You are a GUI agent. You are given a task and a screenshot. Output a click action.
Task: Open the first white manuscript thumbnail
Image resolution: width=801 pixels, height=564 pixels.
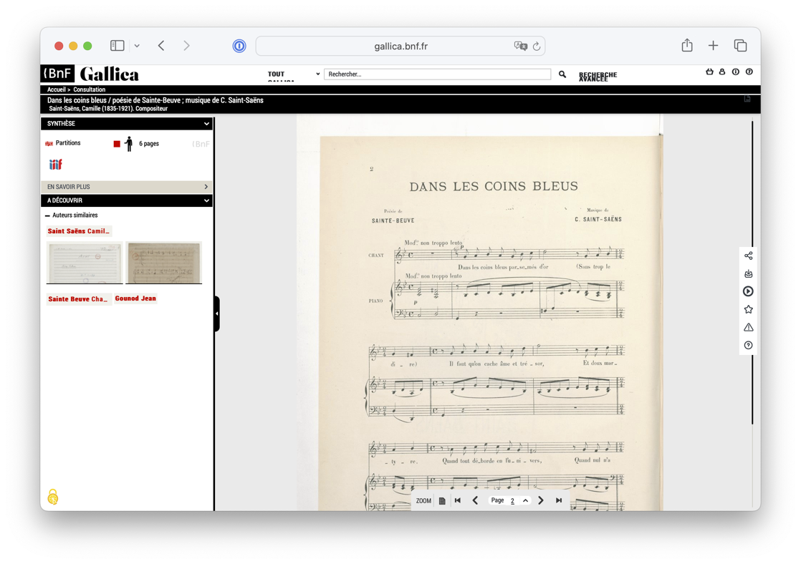click(85, 263)
